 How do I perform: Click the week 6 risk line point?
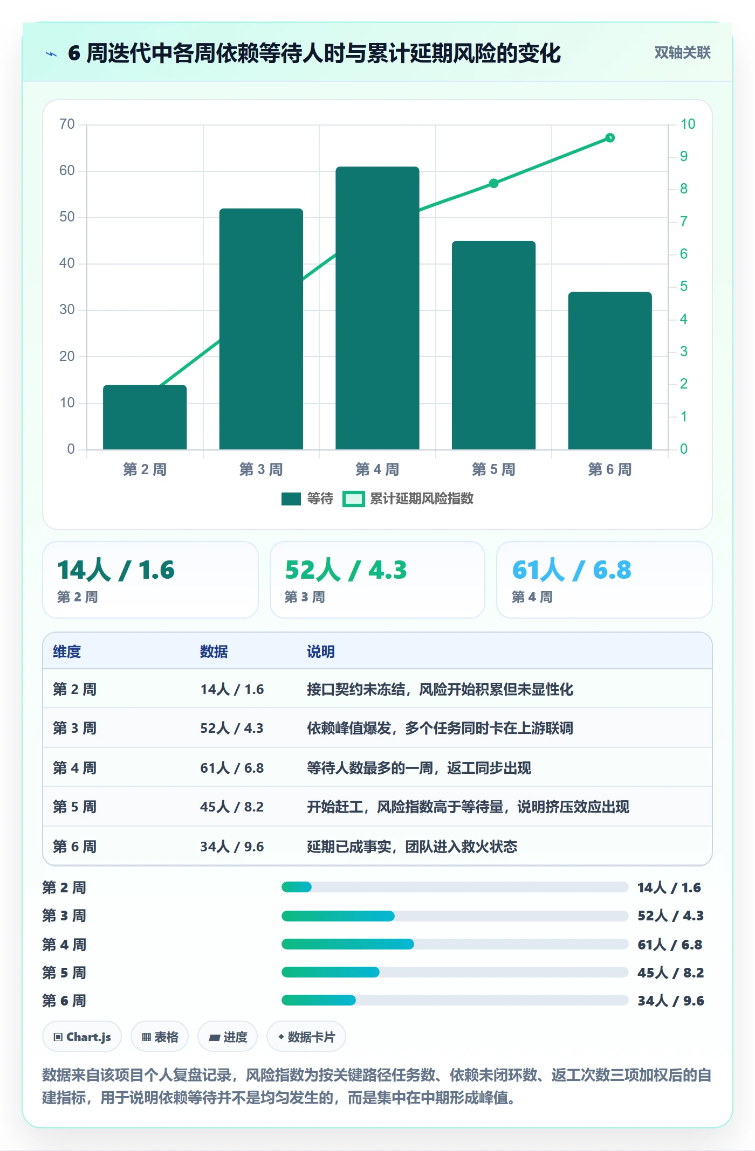pyautogui.click(x=610, y=138)
